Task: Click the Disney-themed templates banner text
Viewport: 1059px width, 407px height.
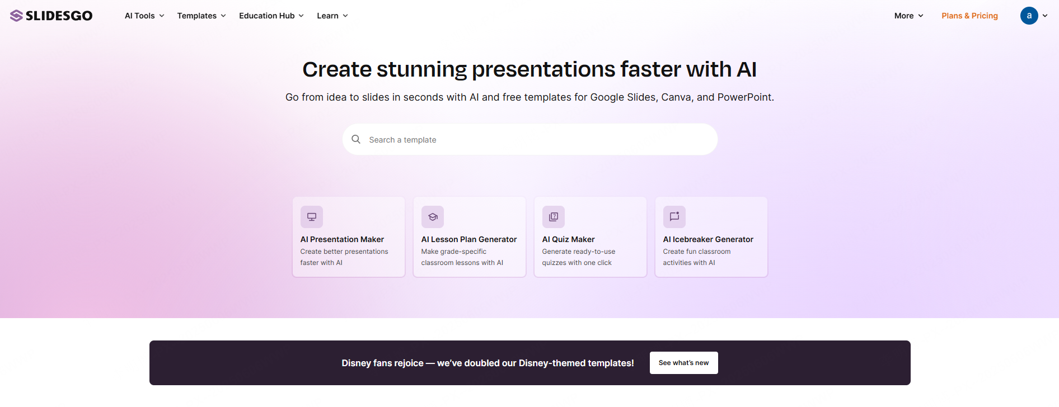Action: coord(488,363)
